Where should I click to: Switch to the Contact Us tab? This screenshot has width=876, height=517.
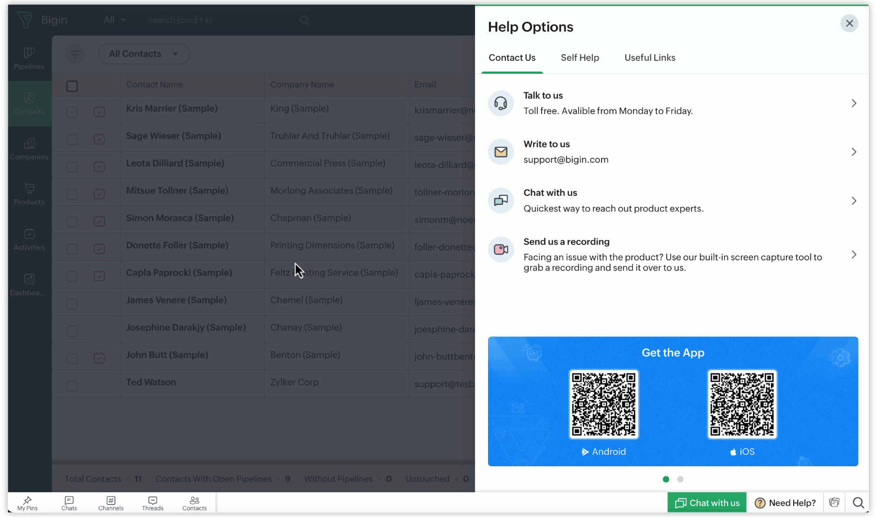pyautogui.click(x=512, y=58)
